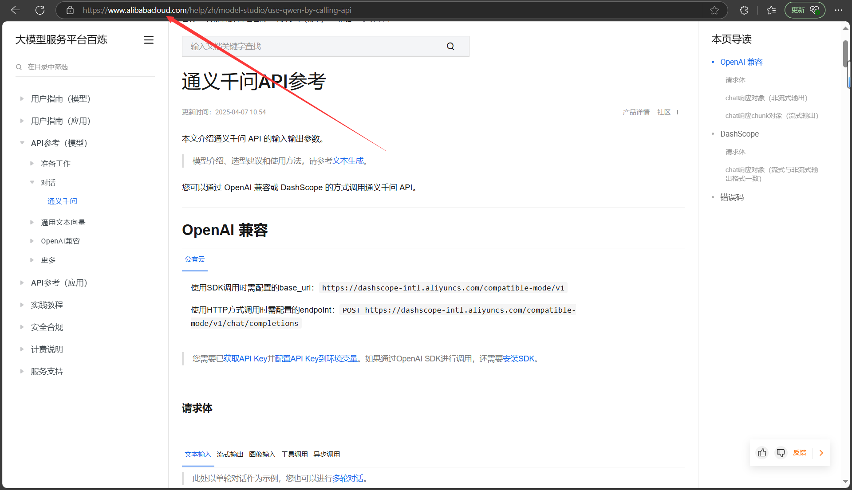Image resolution: width=852 pixels, height=490 pixels.
Task: Expand the 用户指南（模型）tree node
Action: [22, 98]
